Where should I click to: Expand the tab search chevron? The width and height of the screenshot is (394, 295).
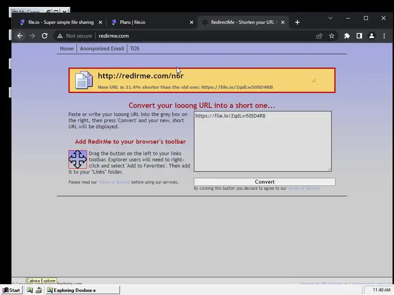coord(331,18)
